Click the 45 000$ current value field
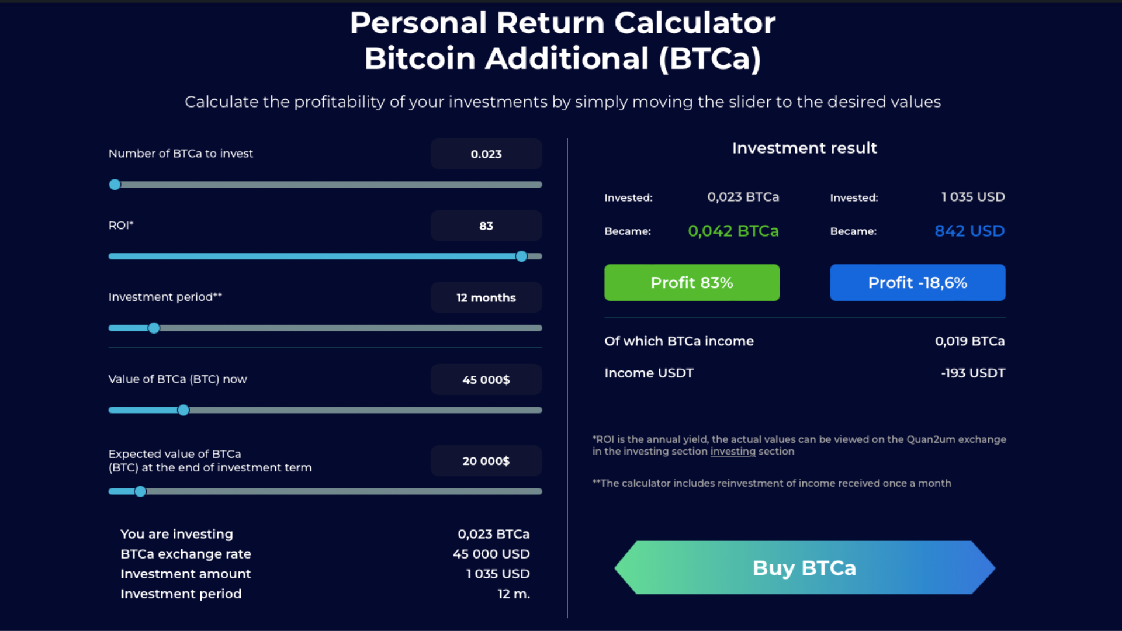The image size is (1122, 631). point(486,380)
